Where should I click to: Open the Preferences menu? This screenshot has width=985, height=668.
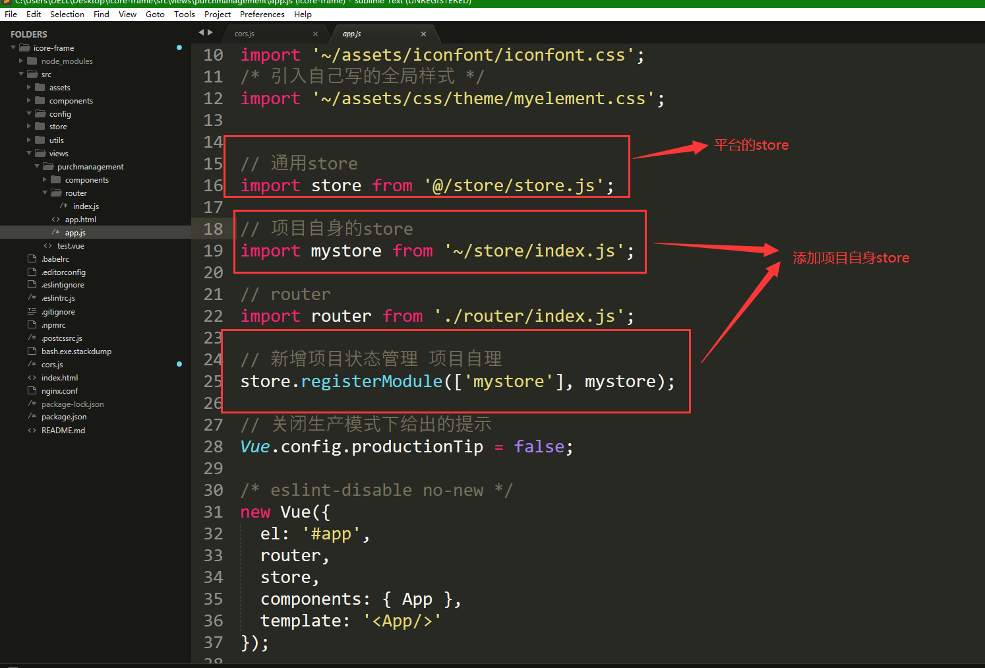point(262,15)
